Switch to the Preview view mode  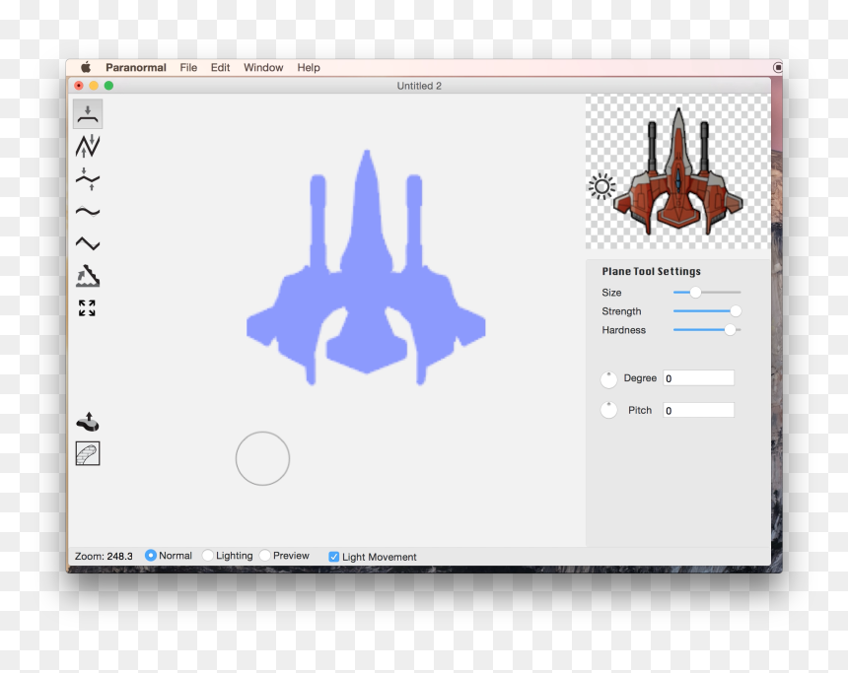pos(265,555)
